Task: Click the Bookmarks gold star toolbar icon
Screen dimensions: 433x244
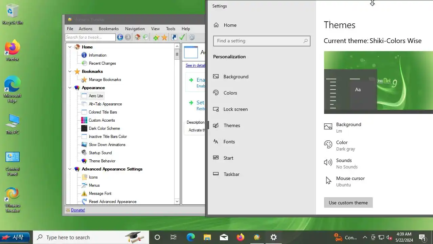Action: (x=164, y=37)
